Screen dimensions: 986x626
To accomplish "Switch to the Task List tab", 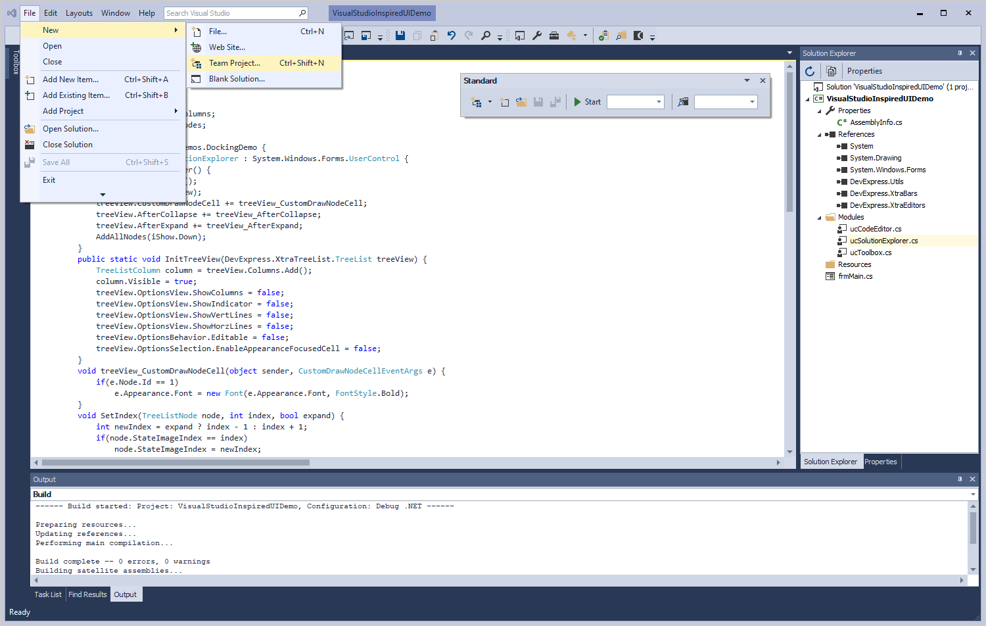I will [48, 594].
